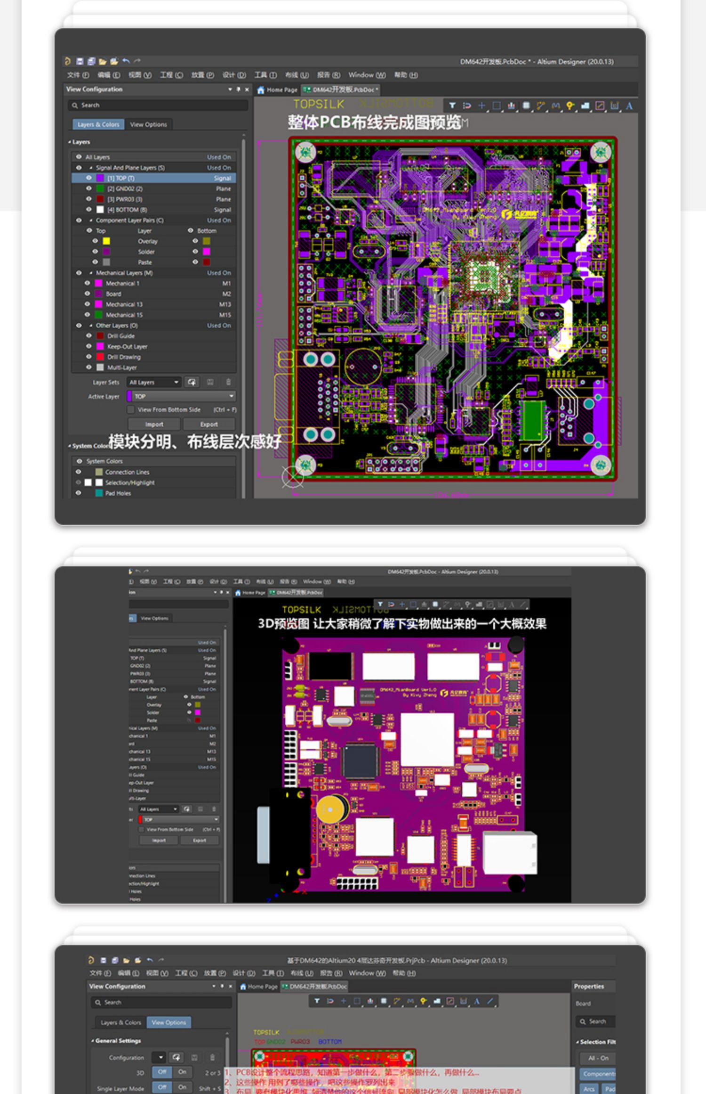Click Home Page tab in third window
The height and width of the screenshot is (1094, 706).
pos(258,986)
